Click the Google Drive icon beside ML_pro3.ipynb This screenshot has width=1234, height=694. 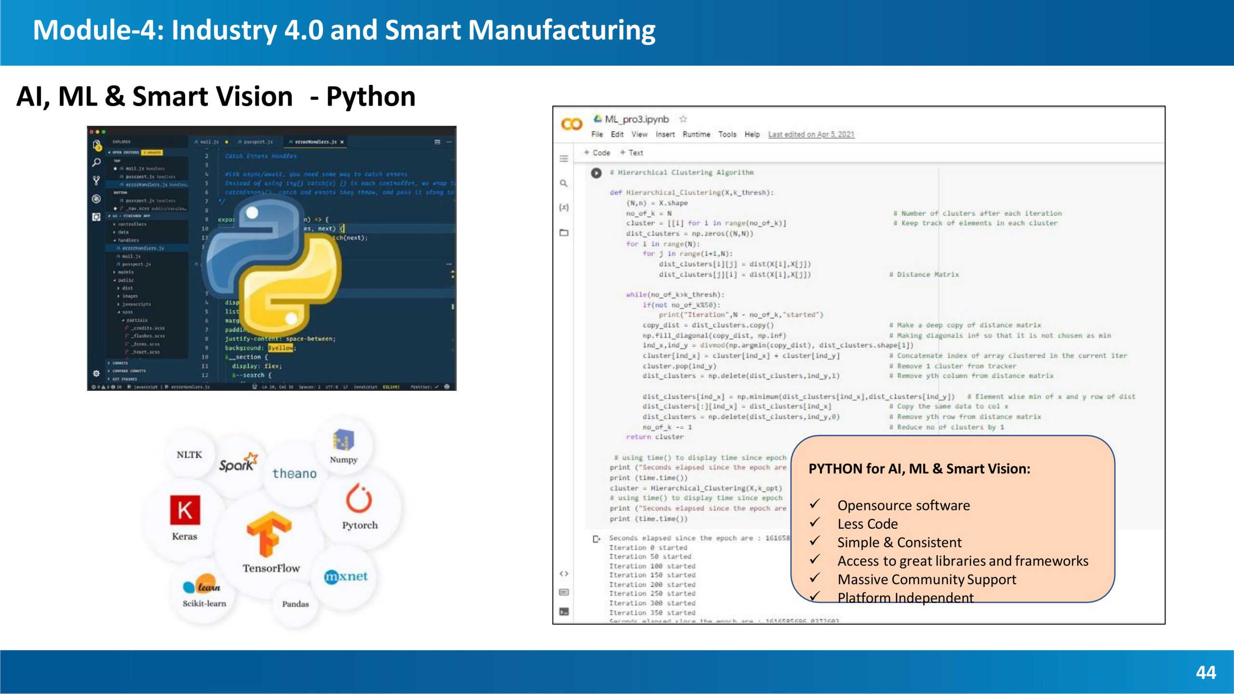pos(598,119)
